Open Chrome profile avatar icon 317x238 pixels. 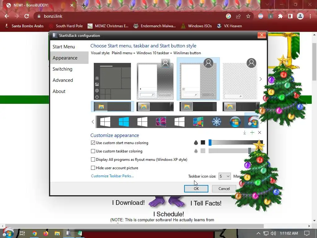(x=300, y=16)
